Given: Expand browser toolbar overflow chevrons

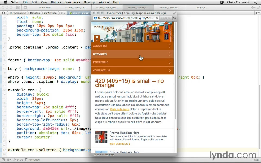Looking at the screenshot, I should tap(175, 18).
